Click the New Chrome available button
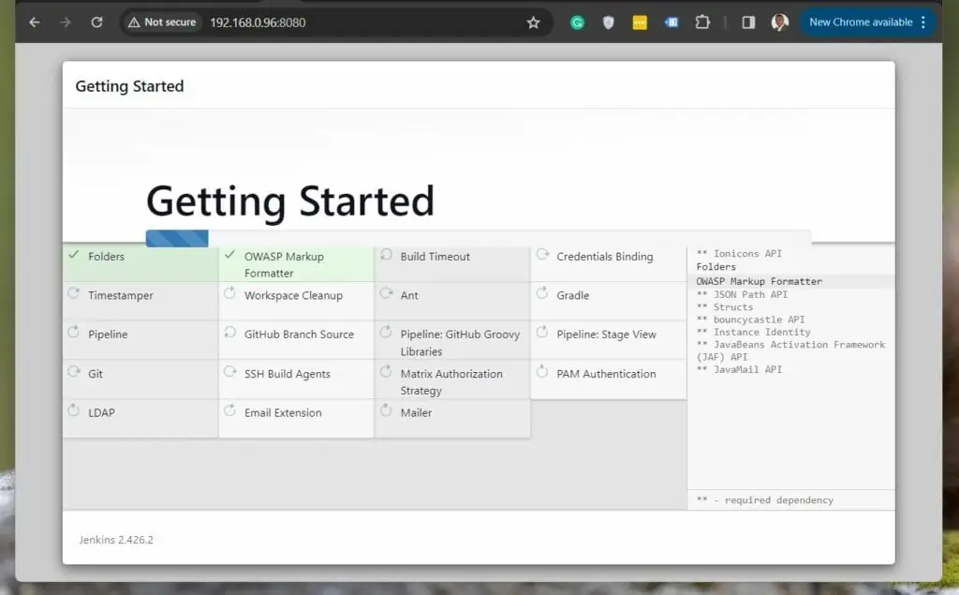The image size is (959, 595). click(x=861, y=22)
